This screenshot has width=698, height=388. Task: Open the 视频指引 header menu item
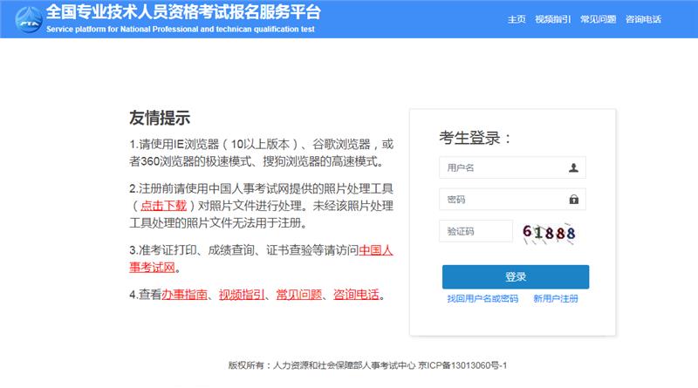coord(552,19)
